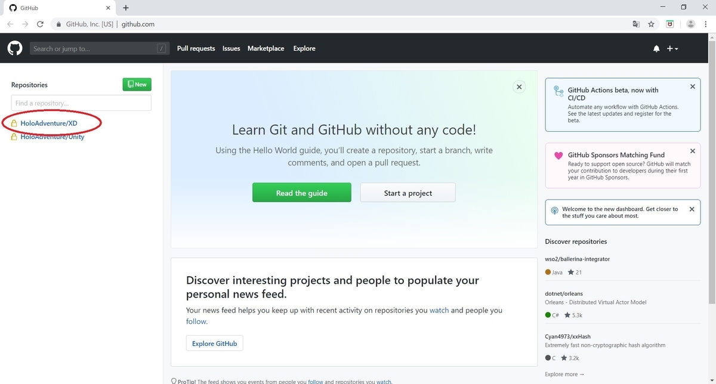Click Explore more link
716x384 pixels.
pyautogui.click(x=564, y=374)
